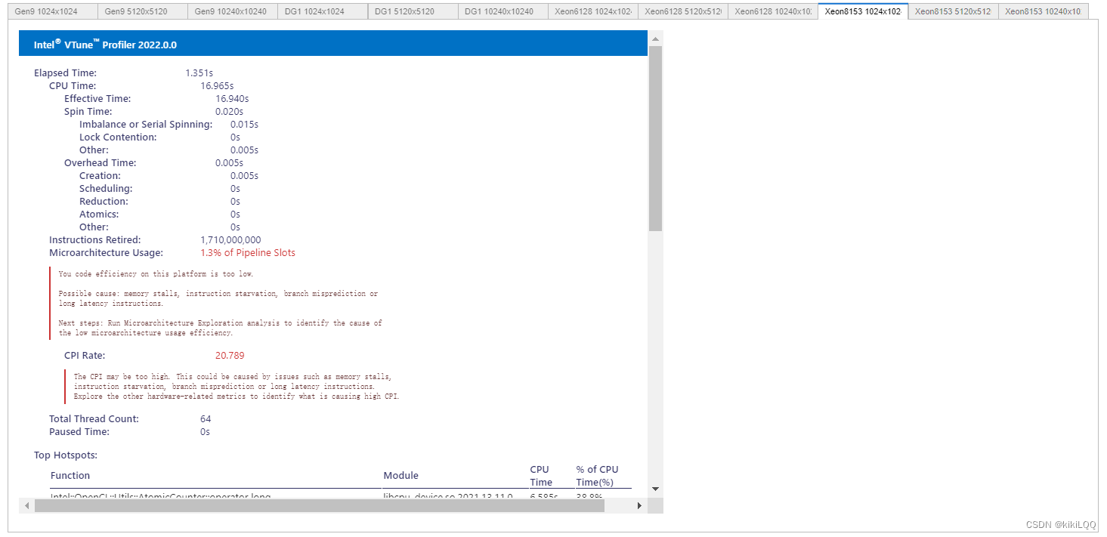
Task: Click the horizontal scrollbar left arrow
Action: pyautogui.click(x=26, y=505)
